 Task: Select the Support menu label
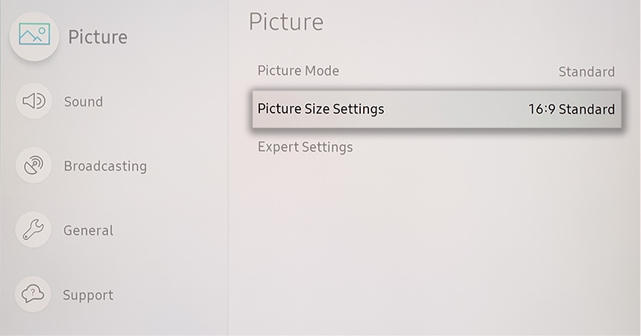point(88,295)
